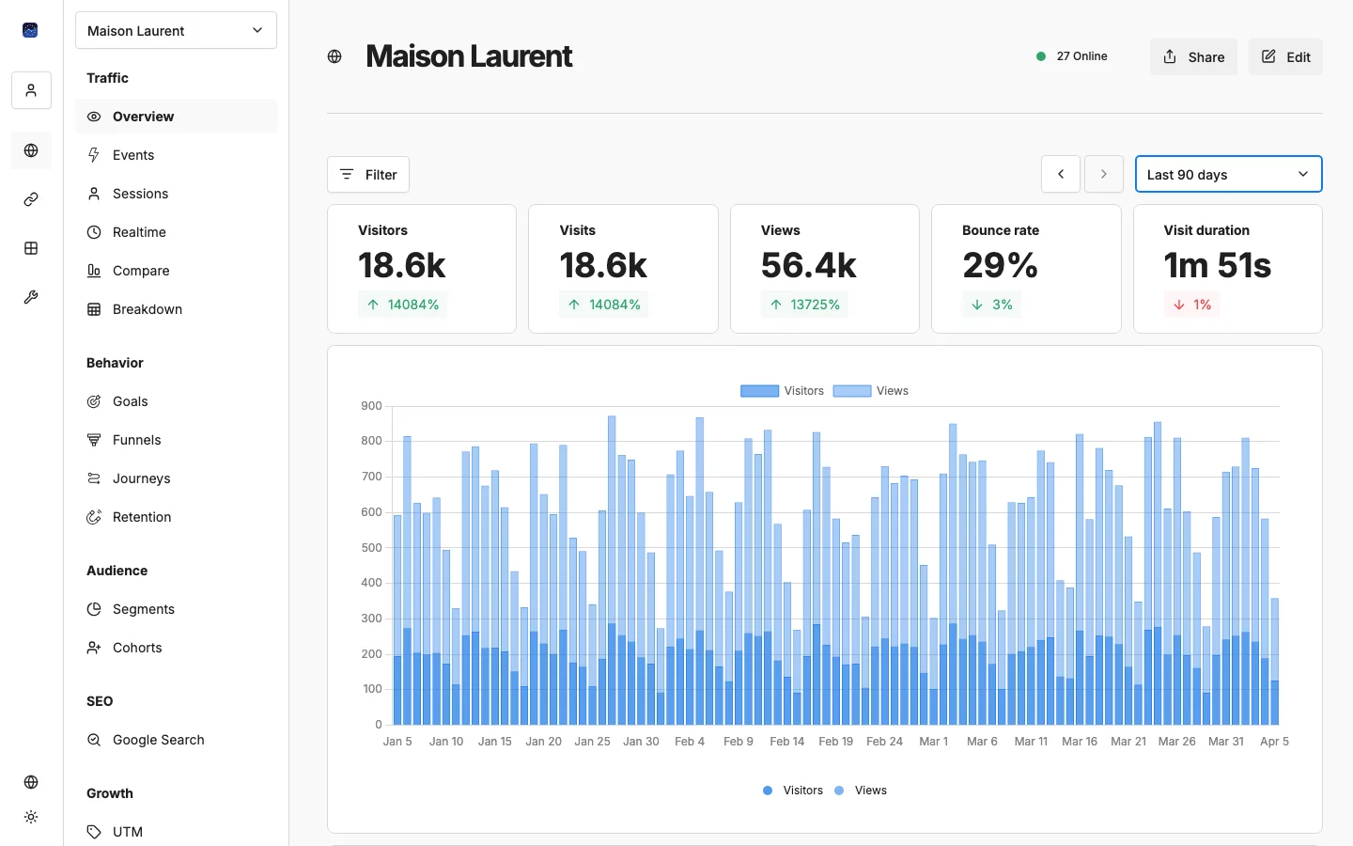
Task: Open the language globe icon above the sun
Action: click(x=31, y=782)
